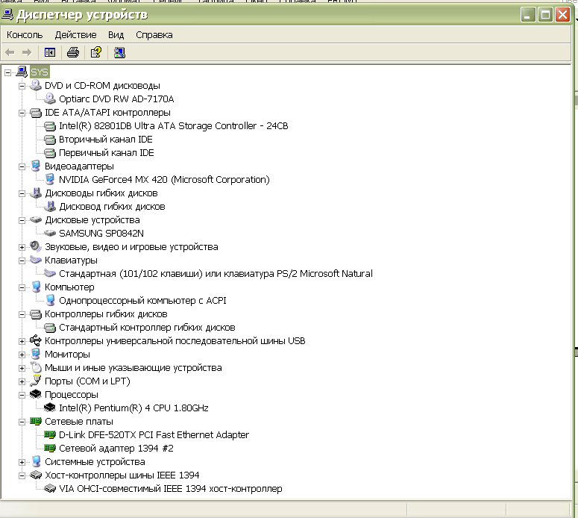The height and width of the screenshot is (518, 578).
Task: Maximize the Диспетчер устройств window
Action: 545,15
